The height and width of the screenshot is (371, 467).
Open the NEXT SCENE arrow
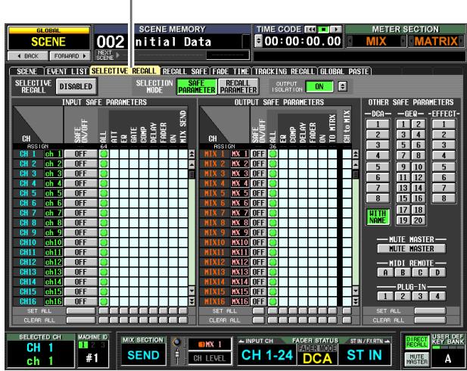[117, 55]
